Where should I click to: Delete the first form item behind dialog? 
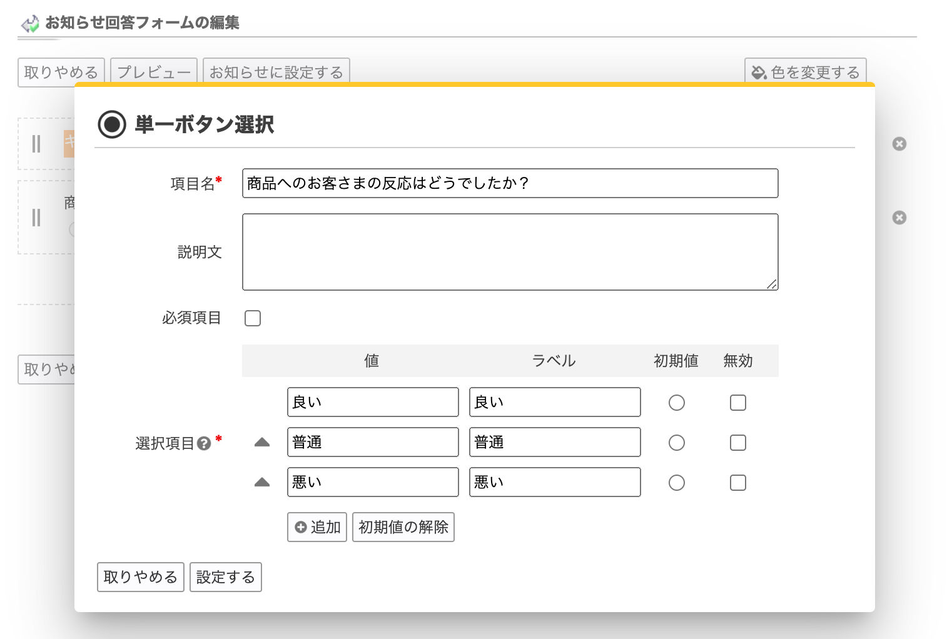pos(899,144)
